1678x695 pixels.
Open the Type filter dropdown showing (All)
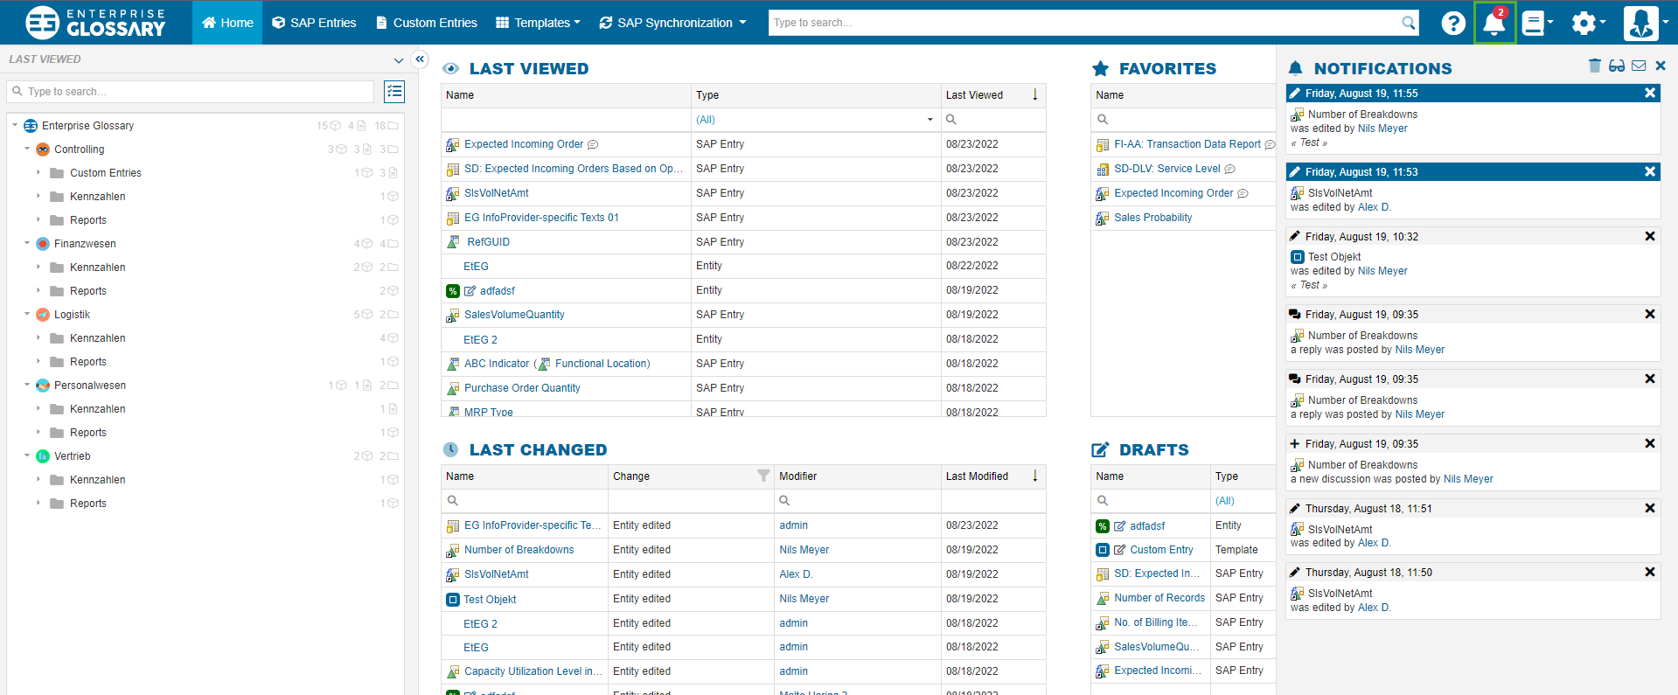pos(813,120)
